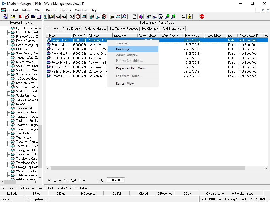270x202 pixels.
Task: Open the Context menu
Action: [13, 10]
